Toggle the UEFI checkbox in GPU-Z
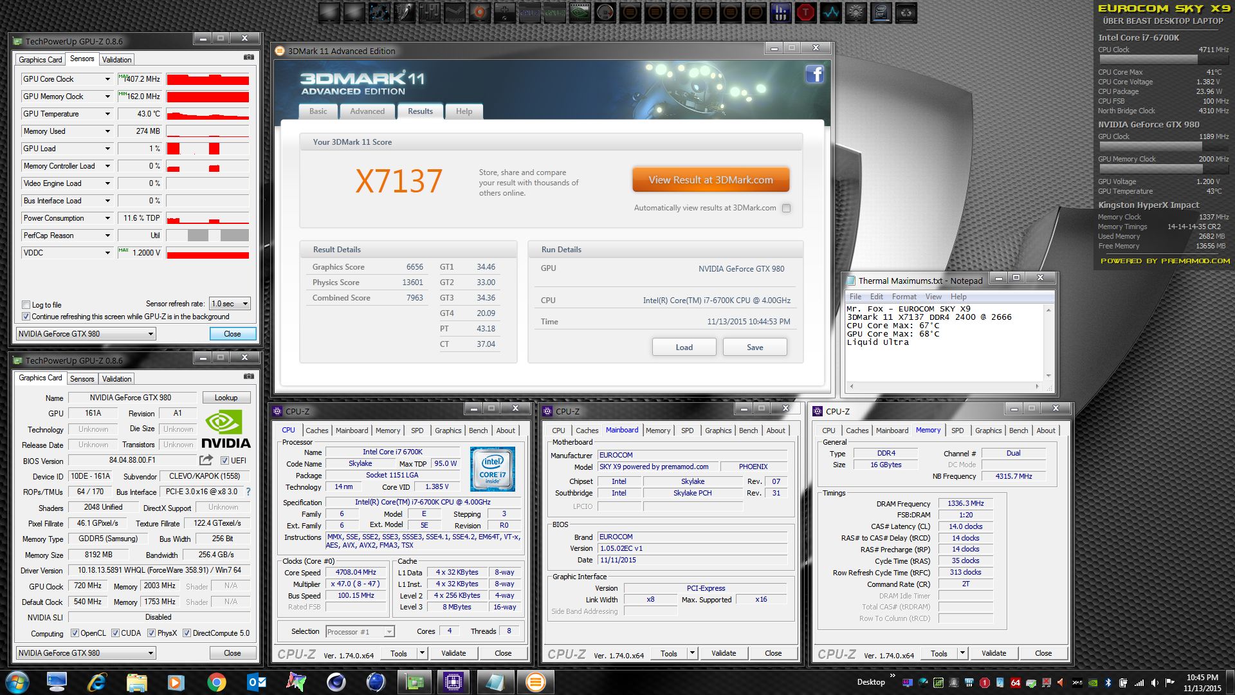 click(x=224, y=460)
